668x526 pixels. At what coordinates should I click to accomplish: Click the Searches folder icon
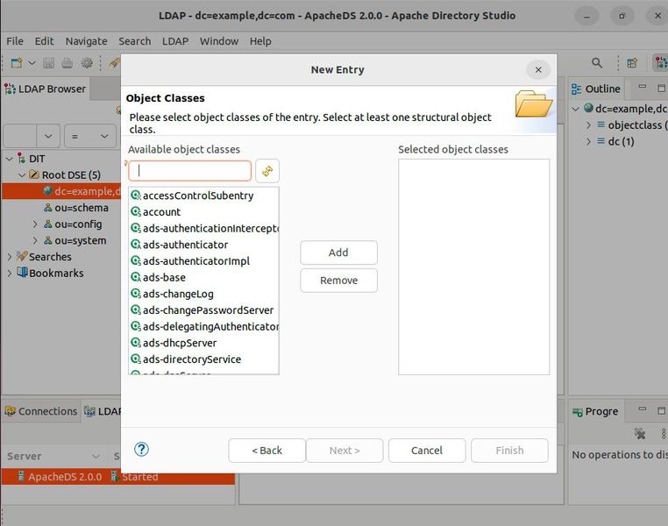(22, 256)
